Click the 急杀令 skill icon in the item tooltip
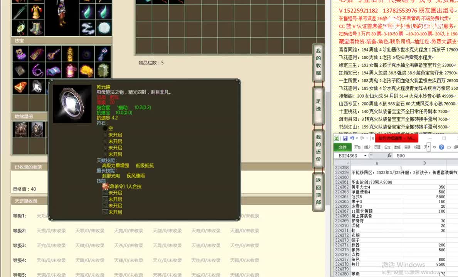The image size is (458, 277). [105, 186]
